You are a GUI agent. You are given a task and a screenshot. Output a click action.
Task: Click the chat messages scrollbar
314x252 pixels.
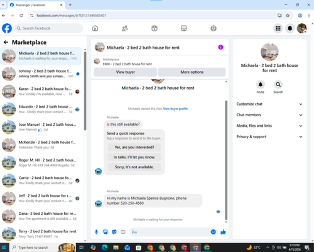[x=226, y=160]
